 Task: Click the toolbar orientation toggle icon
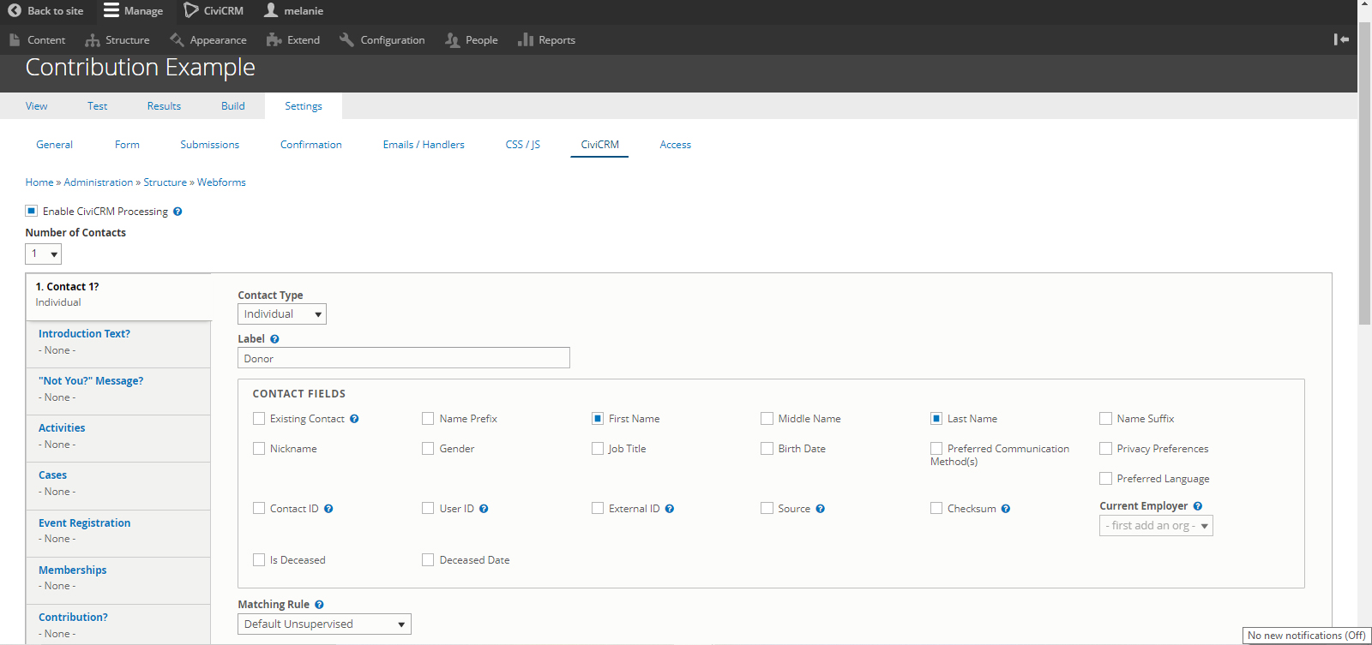coord(1342,39)
